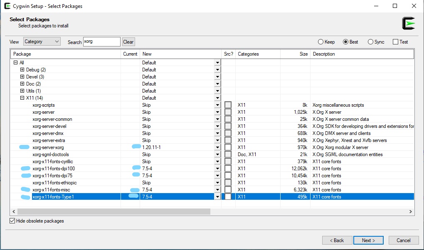Toggle Hide obsolete packages checkbox
This screenshot has width=424, height=250.
pos(12,221)
